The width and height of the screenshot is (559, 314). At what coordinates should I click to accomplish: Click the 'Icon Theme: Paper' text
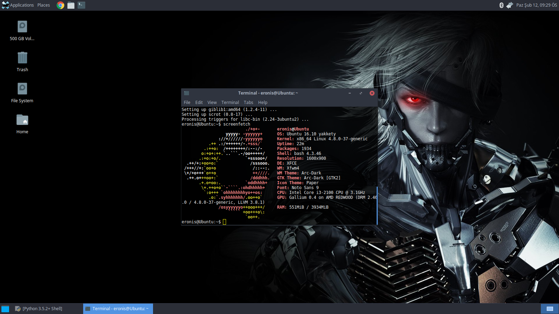298,183
